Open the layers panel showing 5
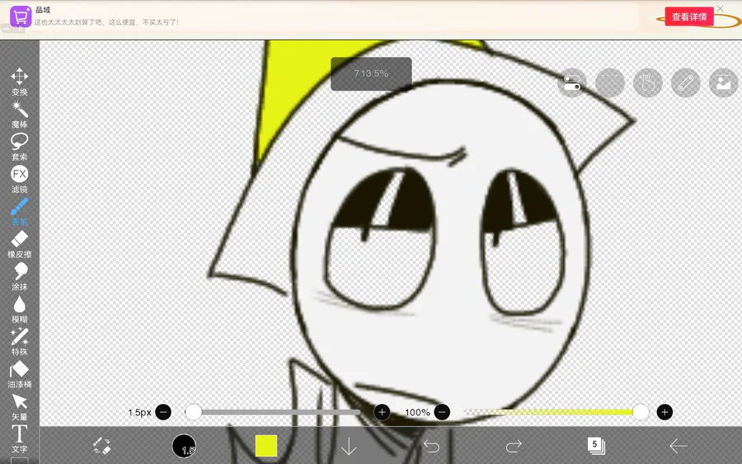The width and height of the screenshot is (742, 464). point(596,446)
